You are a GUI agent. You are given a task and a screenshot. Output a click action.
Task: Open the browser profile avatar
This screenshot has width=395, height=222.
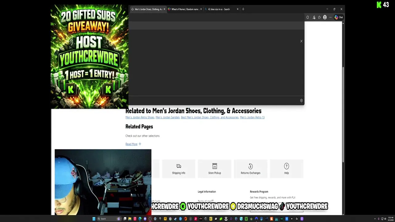click(x=325, y=17)
